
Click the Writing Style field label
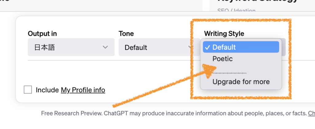[224, 34]
